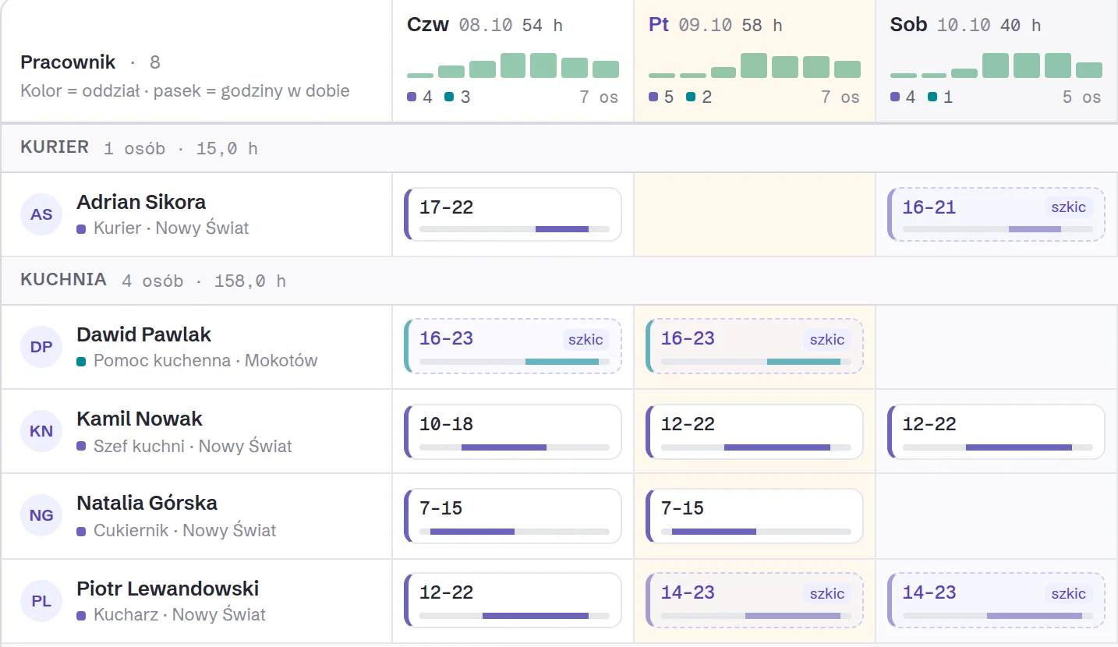Collapse the KURIER group header
This screenshot has height=647, width=1118.
pos(559,148)
